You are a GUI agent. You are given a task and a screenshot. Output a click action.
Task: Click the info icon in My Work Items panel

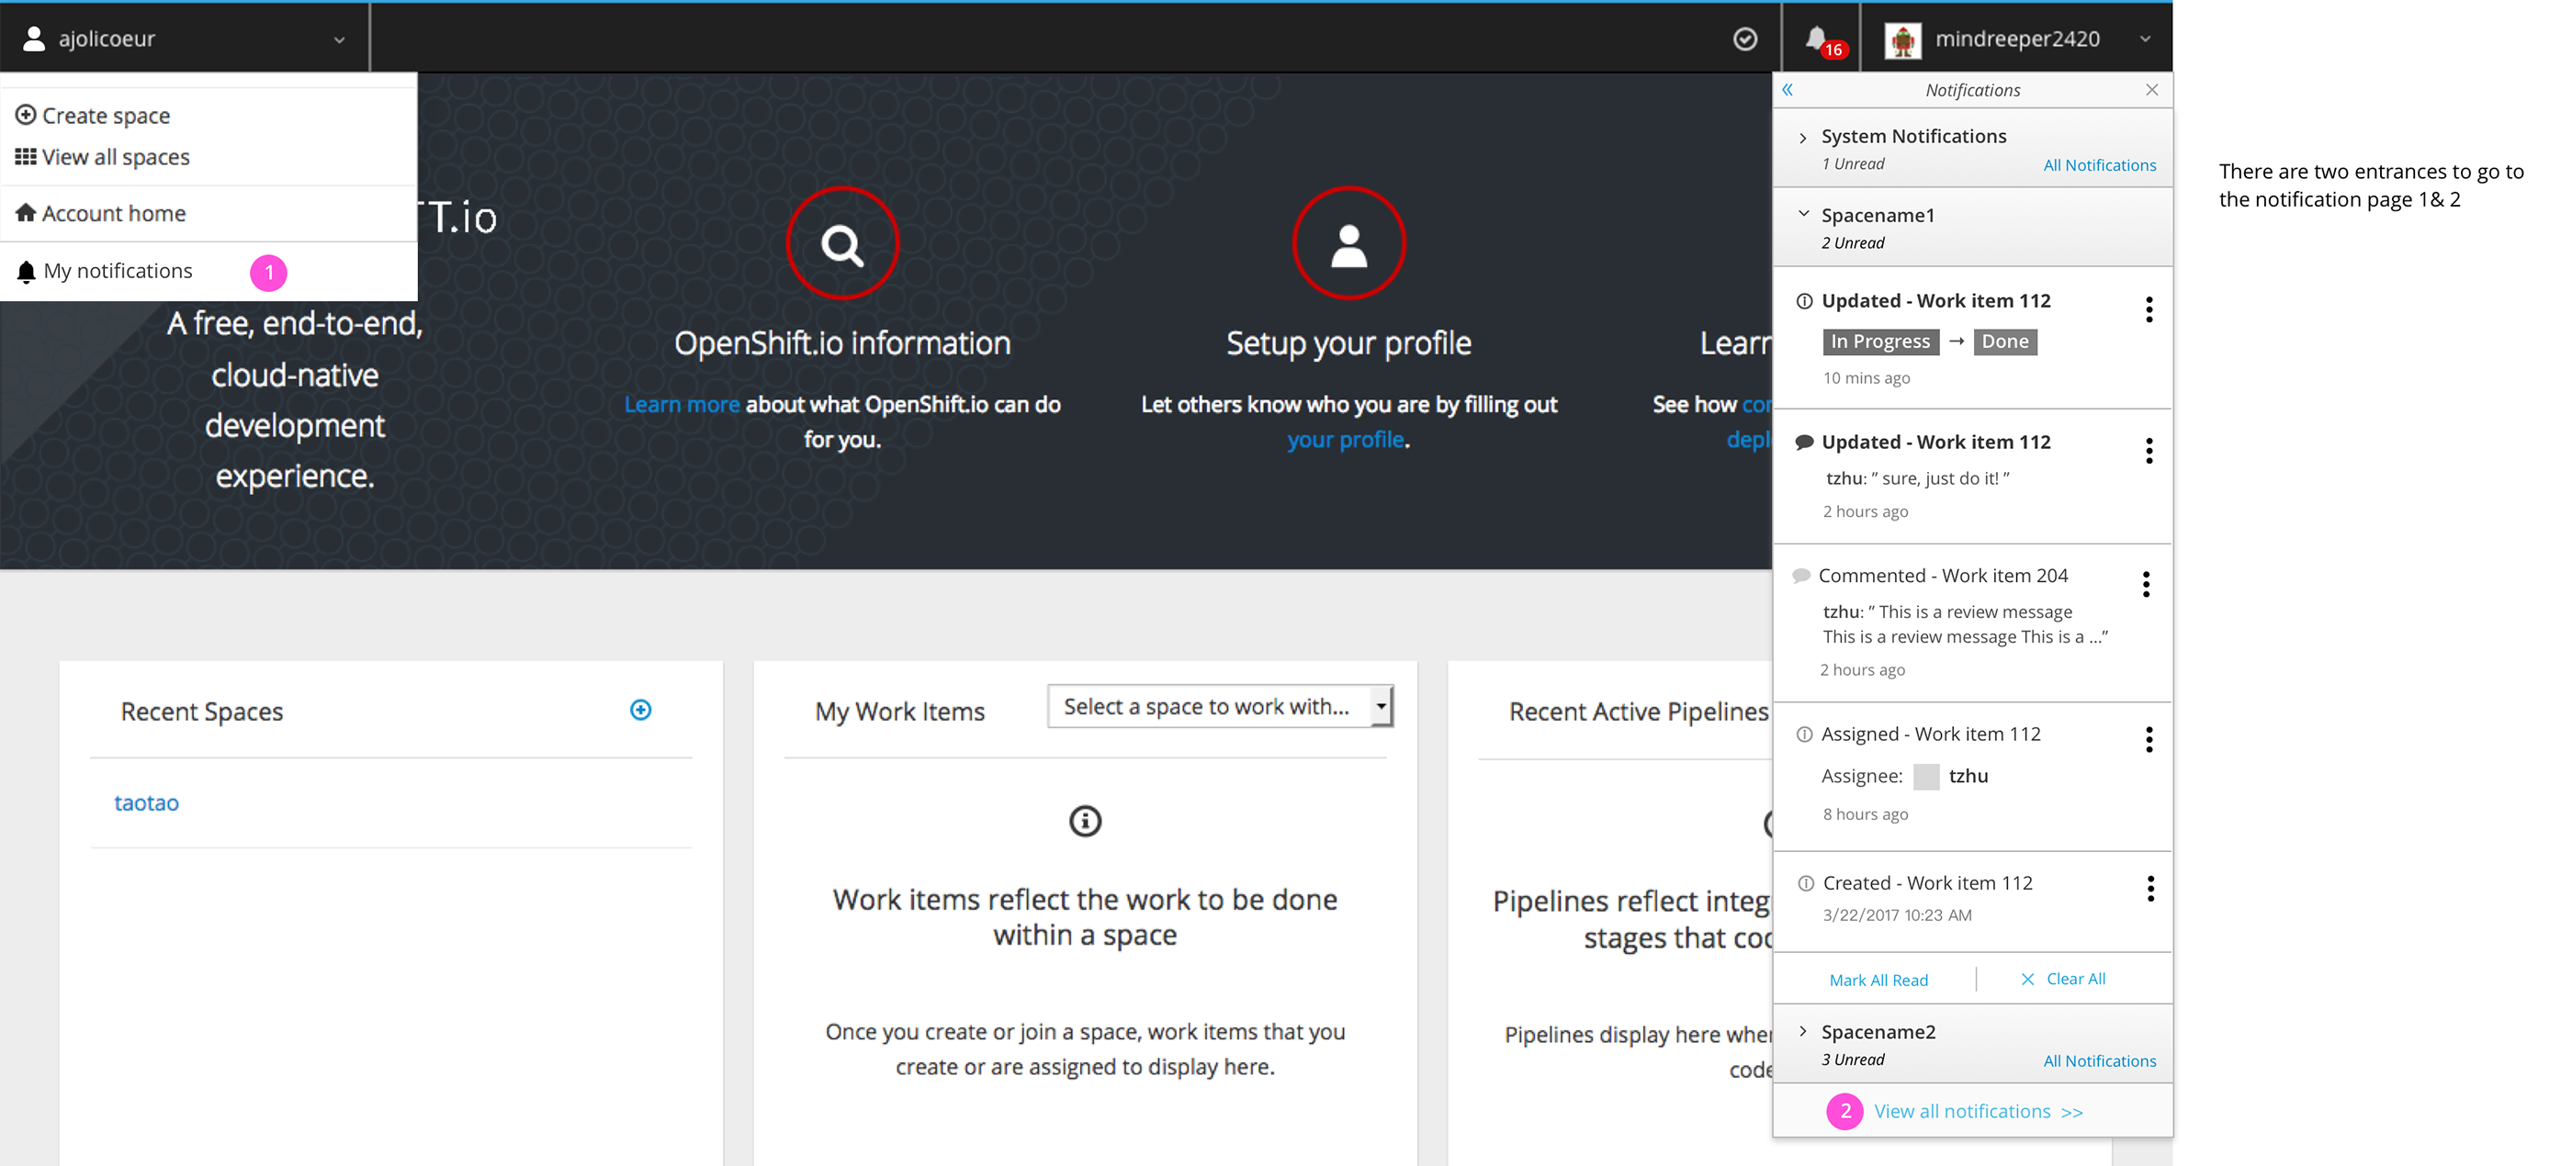tap(1084, 821)
